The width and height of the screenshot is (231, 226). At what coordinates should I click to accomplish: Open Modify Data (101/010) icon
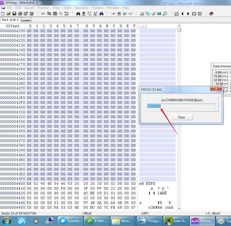point(67,14)
